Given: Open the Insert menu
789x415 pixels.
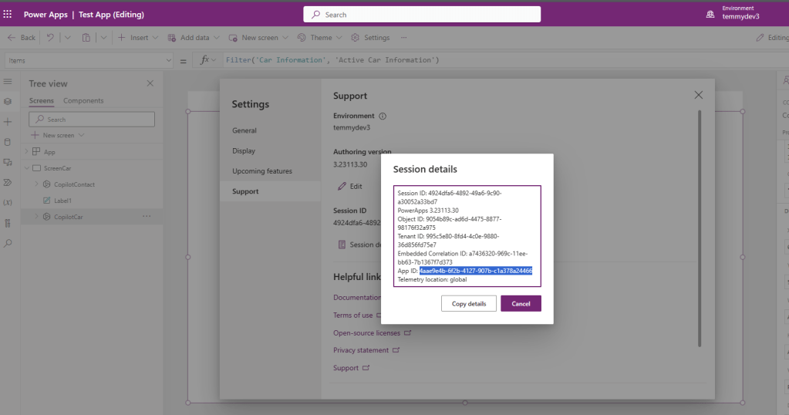Looking at the screenshot, I should click(138, 38).
